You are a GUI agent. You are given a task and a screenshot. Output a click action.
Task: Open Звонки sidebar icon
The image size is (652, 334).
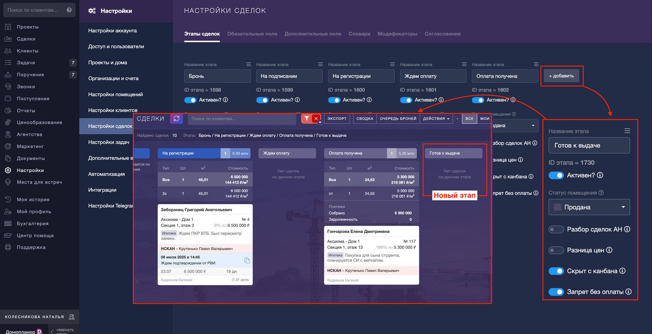[8, 87]
